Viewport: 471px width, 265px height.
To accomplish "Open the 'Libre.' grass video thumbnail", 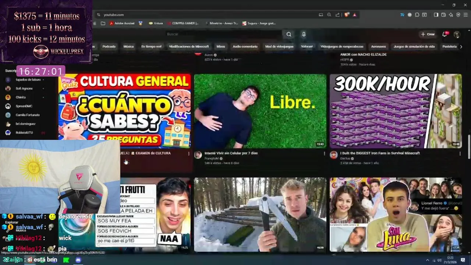I will tap(260, 111).
